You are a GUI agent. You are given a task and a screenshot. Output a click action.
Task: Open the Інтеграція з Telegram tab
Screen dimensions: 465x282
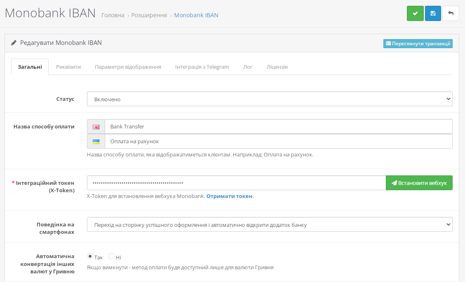202,67
